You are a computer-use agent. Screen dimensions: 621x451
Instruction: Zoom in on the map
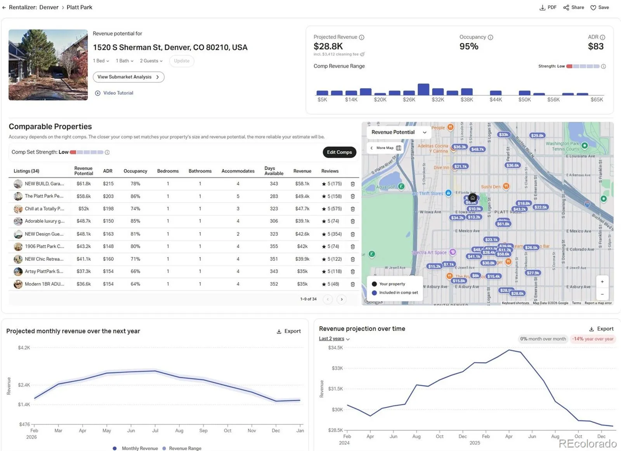pyautogui.click(x=602, y=282)
